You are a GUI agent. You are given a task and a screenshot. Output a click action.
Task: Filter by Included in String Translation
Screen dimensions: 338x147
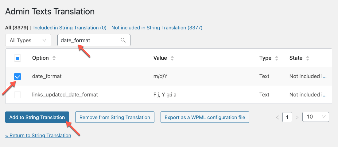pos(70,28)
